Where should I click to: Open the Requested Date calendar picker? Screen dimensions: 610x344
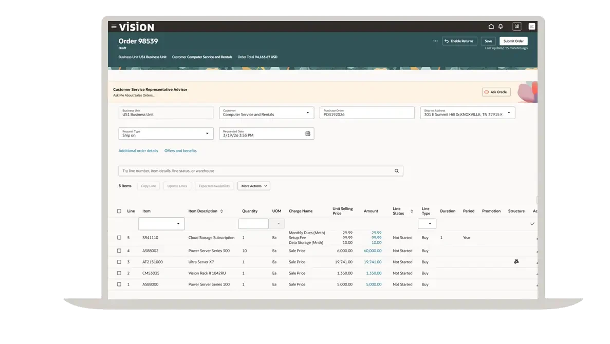(308, 133)
